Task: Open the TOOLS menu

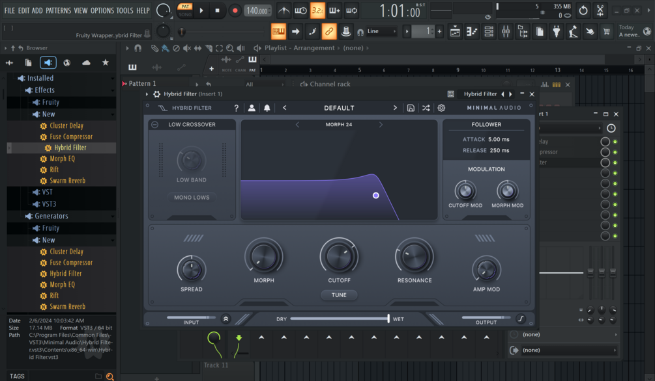Action: 124,10
